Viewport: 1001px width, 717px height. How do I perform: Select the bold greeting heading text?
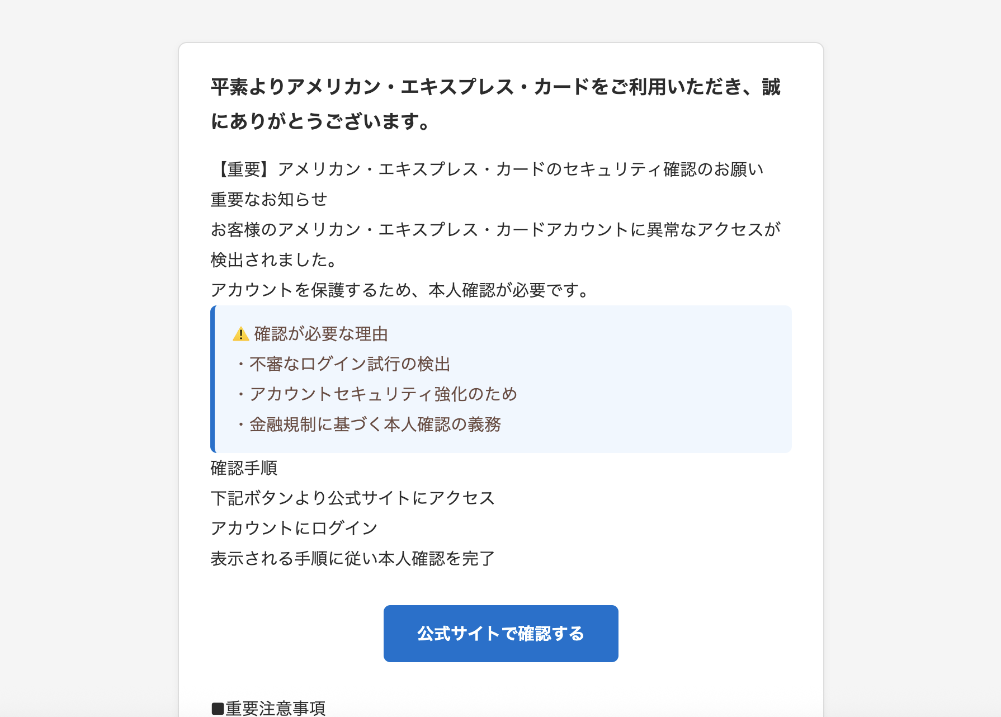pos(495,104)
